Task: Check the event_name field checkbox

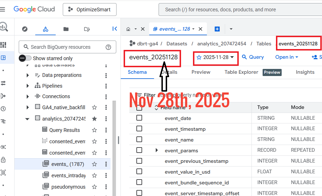Action: tap(139, 140)
